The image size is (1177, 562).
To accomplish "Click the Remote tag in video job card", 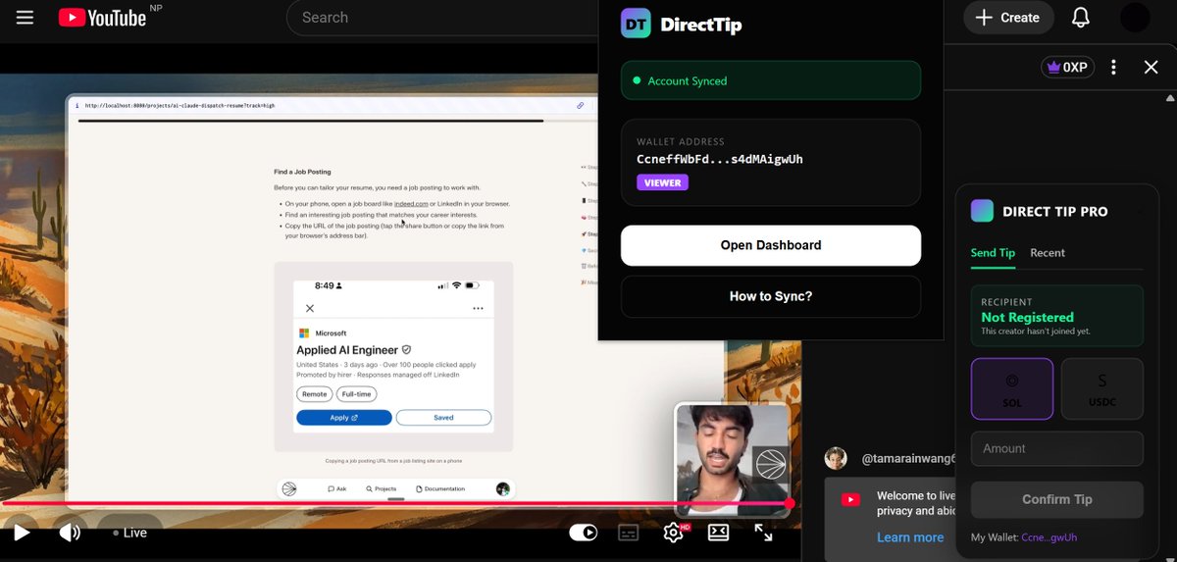I will click(314, 393).
